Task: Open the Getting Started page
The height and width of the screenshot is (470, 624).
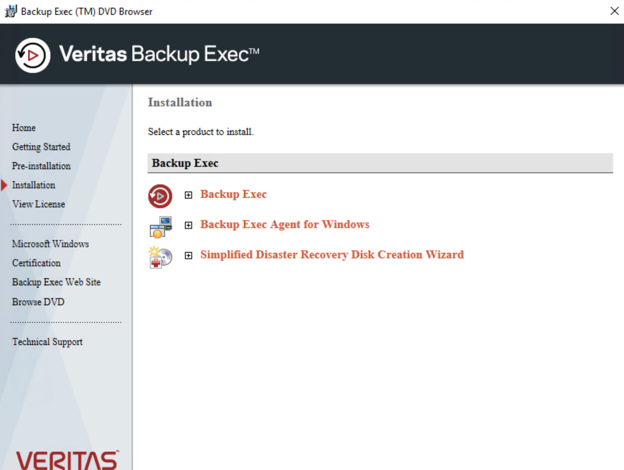Action: pos(41,147)
